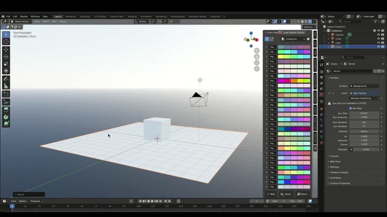Open the Global transform orientation dropdown
This screenshot has height=217, width=387.
pyautogui.click(x=142, y=22)
